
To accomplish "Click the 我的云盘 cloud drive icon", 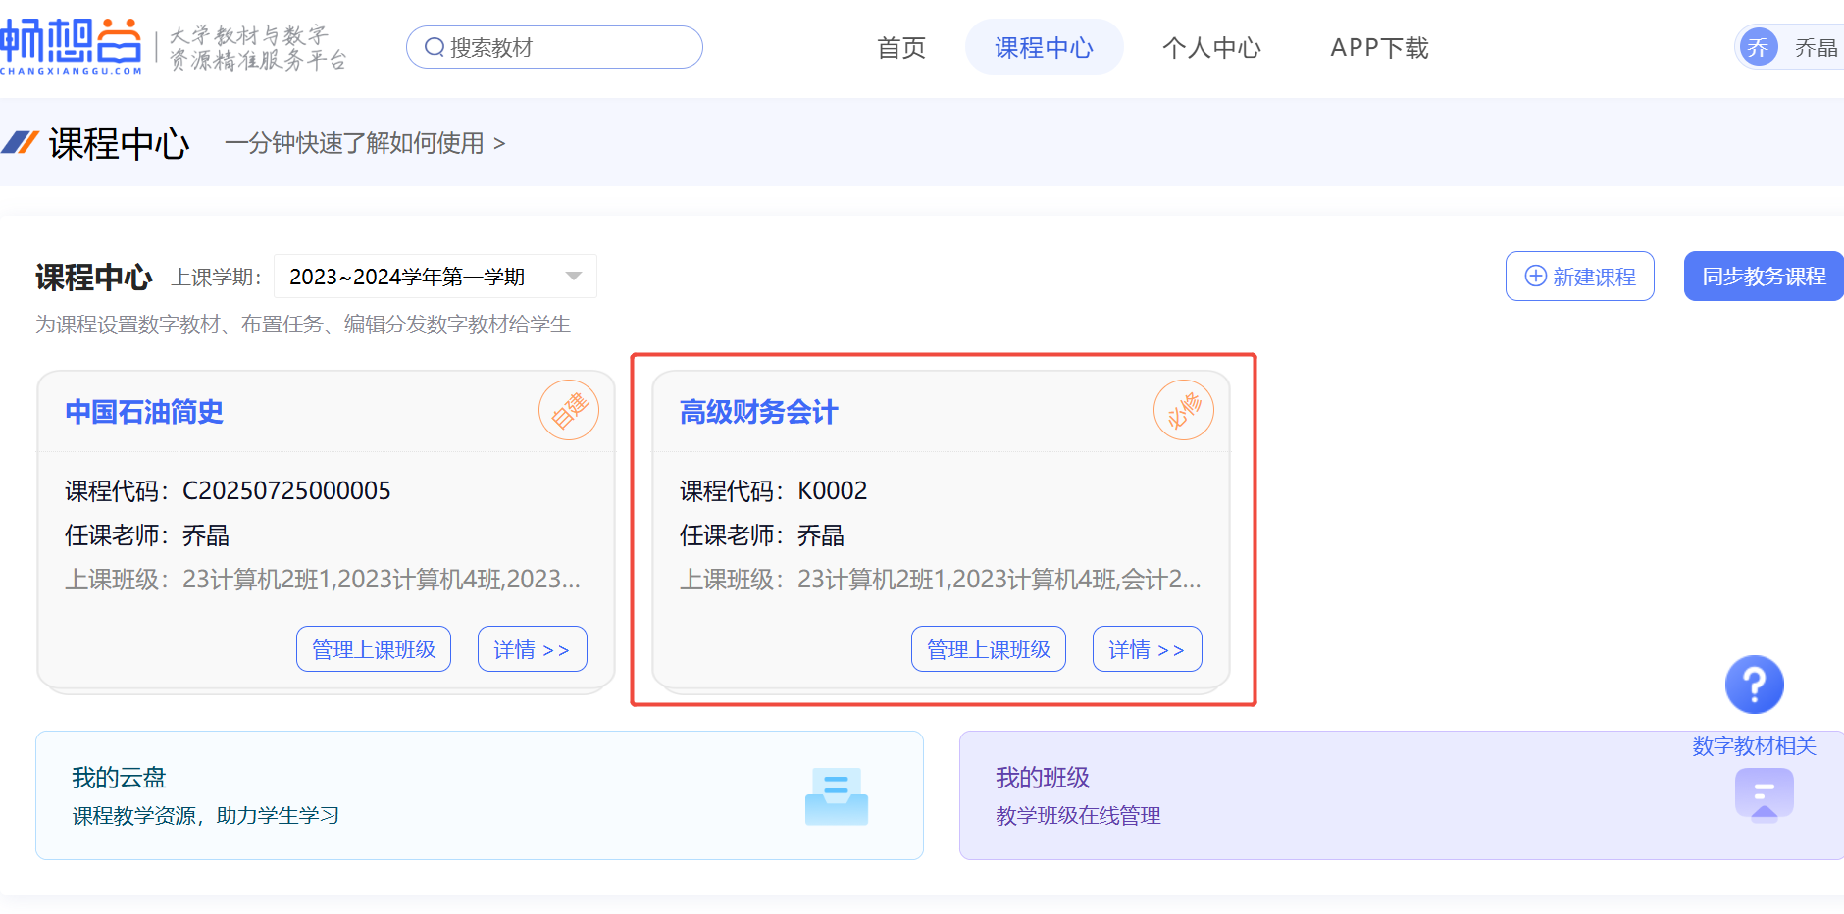I will point(836,795).
